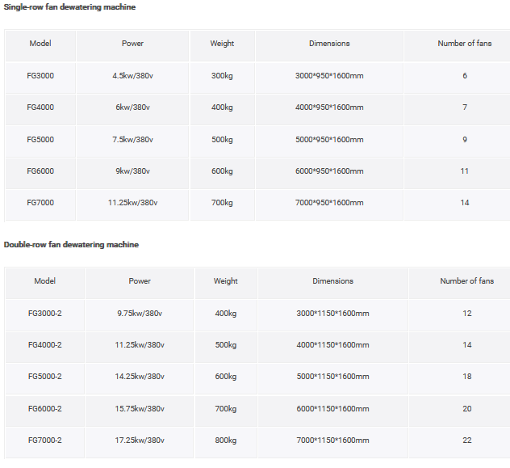
Task: Click the 3000*950*1600mm dimensions cell
Action: pos(329,75)
